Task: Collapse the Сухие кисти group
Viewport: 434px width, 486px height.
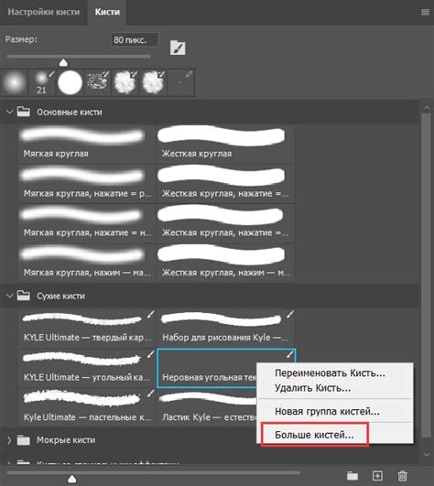Action: 9,296
